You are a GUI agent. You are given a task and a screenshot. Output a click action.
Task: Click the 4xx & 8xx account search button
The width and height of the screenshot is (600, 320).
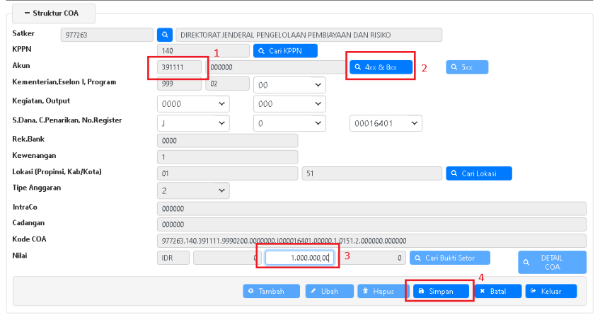pos(381,67)
